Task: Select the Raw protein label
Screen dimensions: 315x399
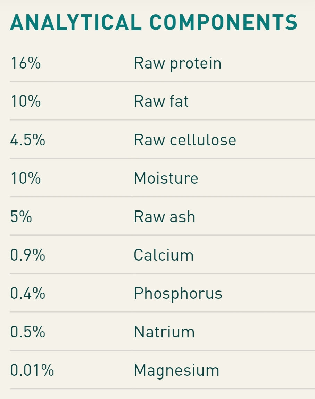Action: 177,64
